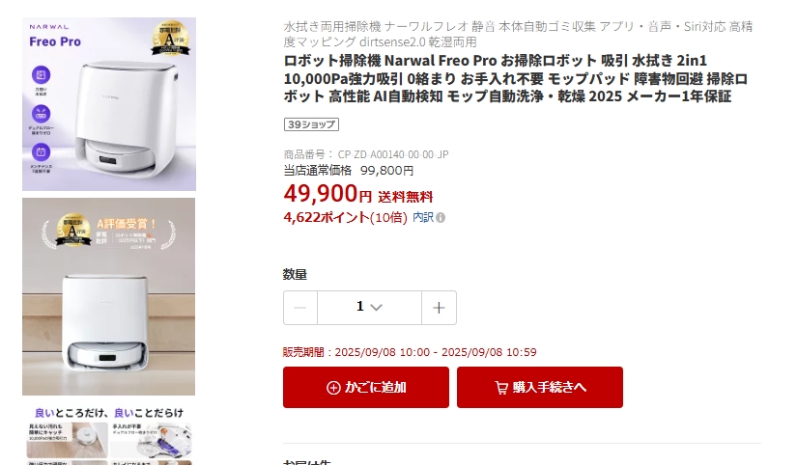This screenshot has width=797, height=465.
Task: Click the circled plus icon in かごに追加
Action: pyautogui.click(x=333, y=388)
